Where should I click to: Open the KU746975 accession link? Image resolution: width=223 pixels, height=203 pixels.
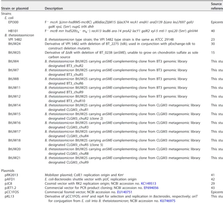point(168,201)
